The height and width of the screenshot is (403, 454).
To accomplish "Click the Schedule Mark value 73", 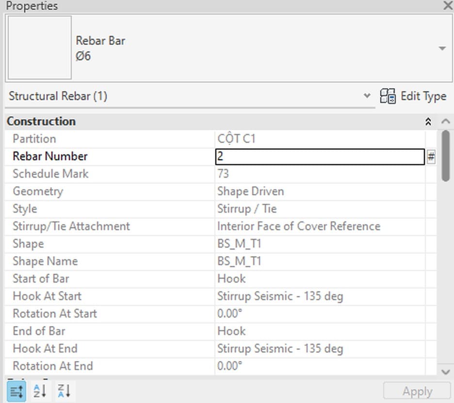I will pyautogui.click(x=223, y=174).
